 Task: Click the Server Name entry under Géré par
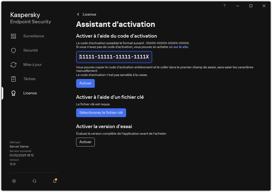[19, 146]
